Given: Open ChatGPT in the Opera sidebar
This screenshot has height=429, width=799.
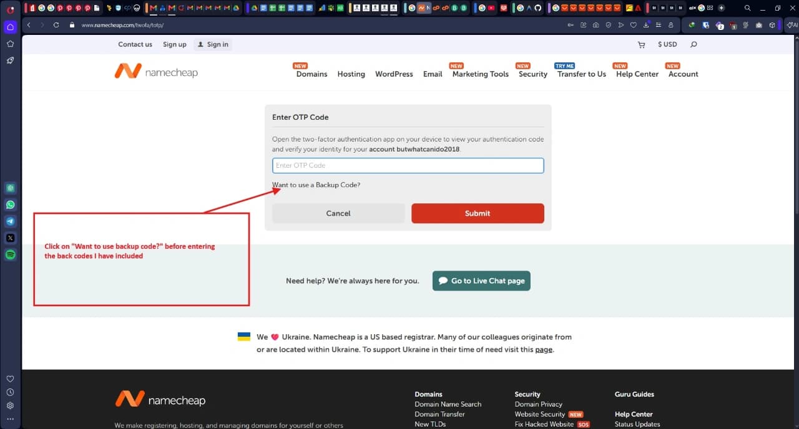Looking at the screenshot, I should [11, 188].
